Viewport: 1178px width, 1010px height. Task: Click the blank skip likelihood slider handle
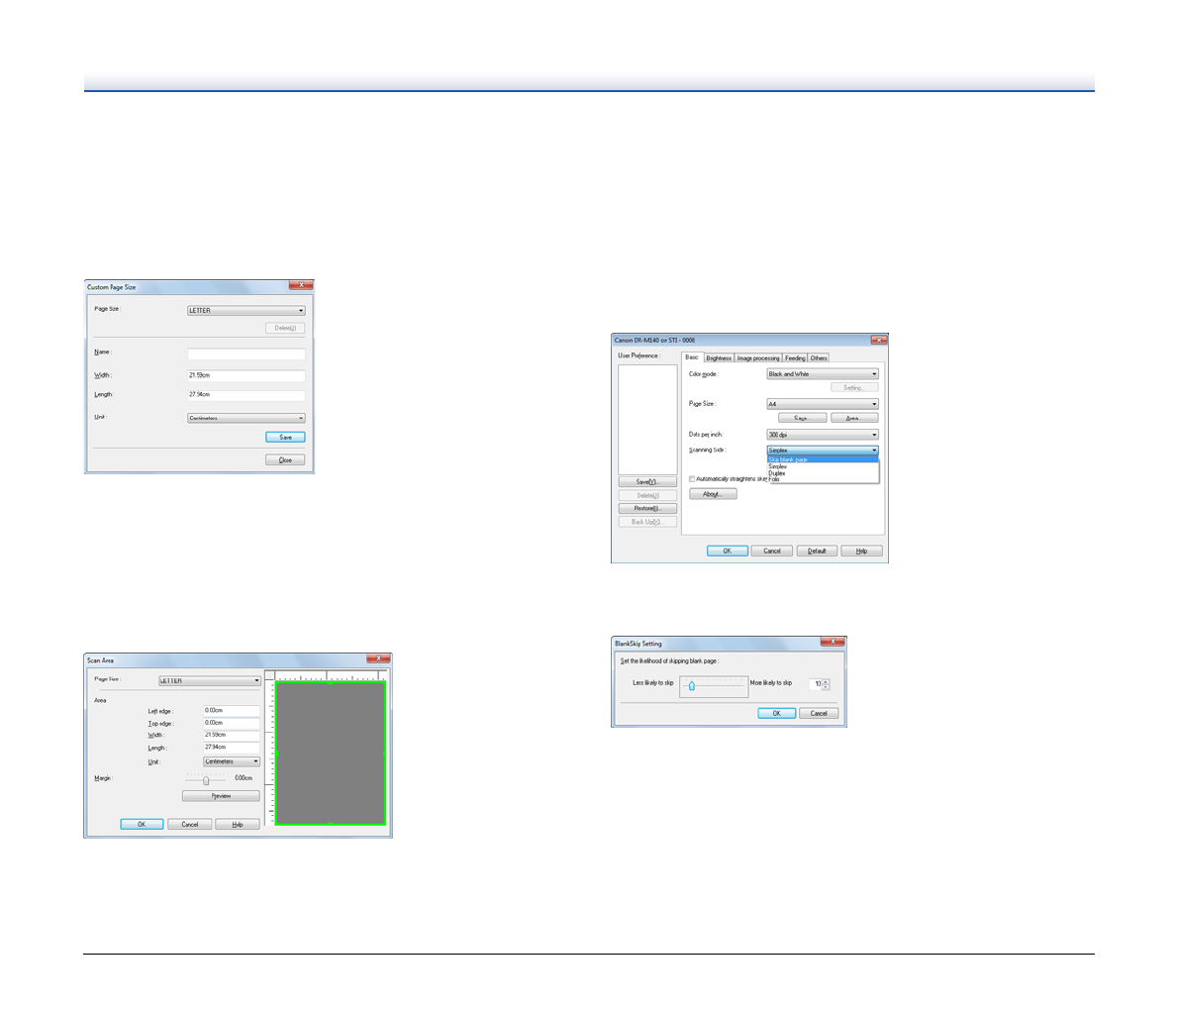tap(691, 685)
